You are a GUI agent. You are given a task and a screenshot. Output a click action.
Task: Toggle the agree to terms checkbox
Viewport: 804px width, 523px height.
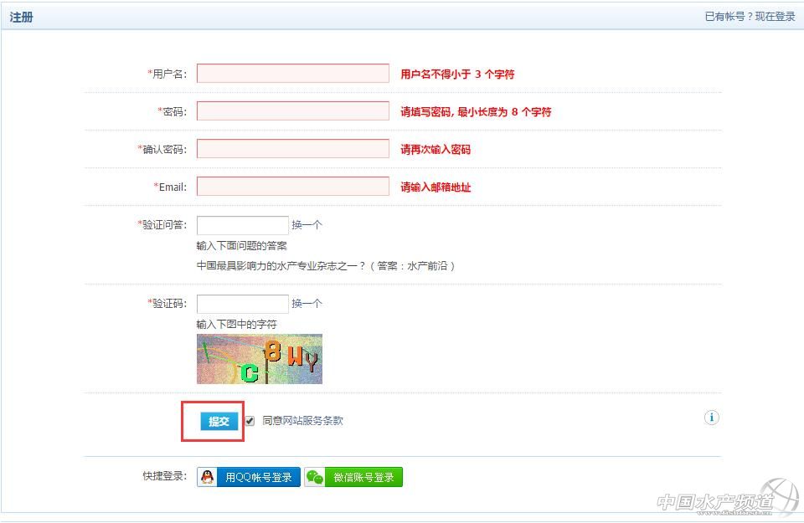[250, 421]
